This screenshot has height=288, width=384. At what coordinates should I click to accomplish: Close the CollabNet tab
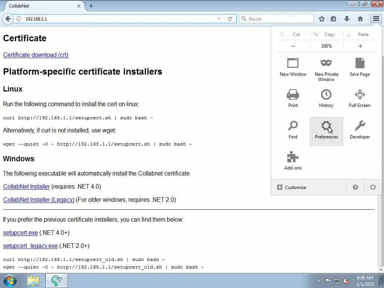79,6
